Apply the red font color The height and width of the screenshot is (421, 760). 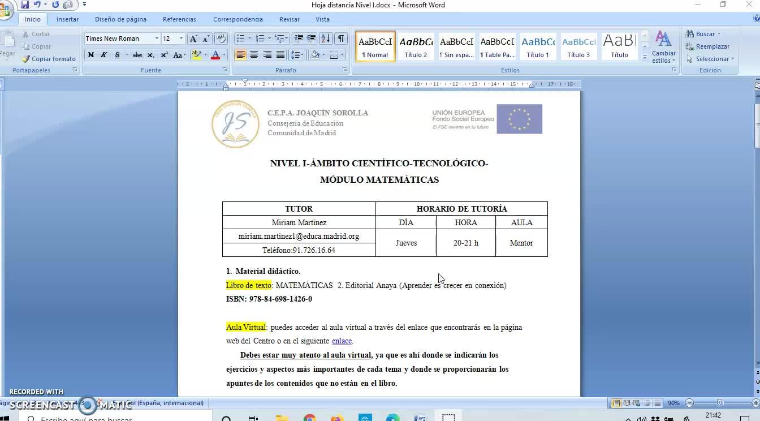[x=214, y=55]
